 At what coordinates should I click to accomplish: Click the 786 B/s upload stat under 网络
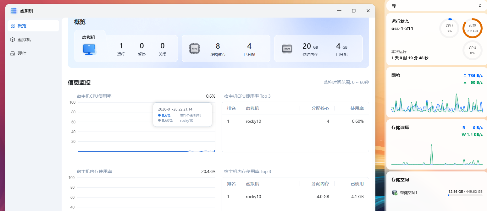473,75
